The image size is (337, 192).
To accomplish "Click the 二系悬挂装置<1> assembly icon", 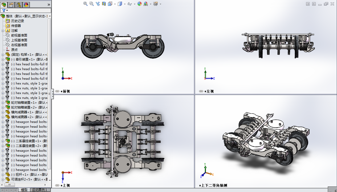I will tap(7, 141).
